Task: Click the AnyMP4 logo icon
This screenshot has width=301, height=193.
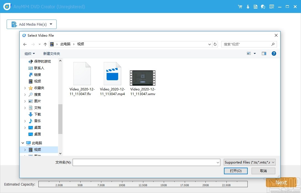Action: [7, 6]
